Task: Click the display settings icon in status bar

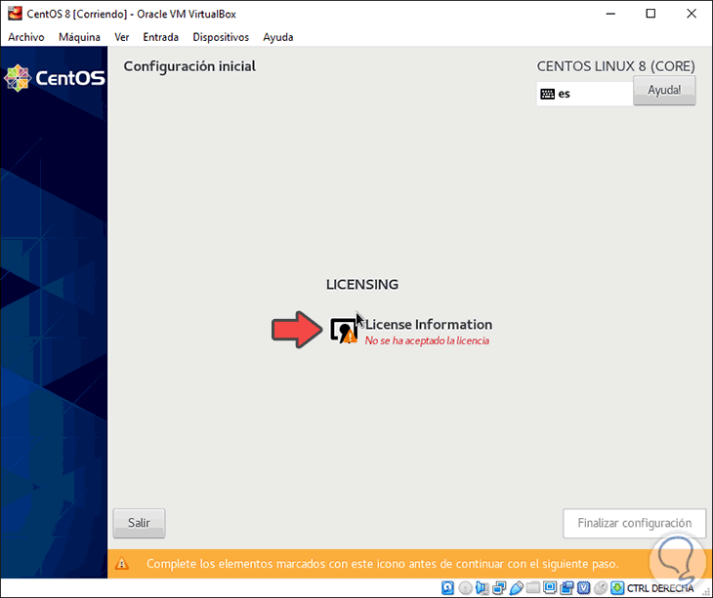Action: (550, 587)
